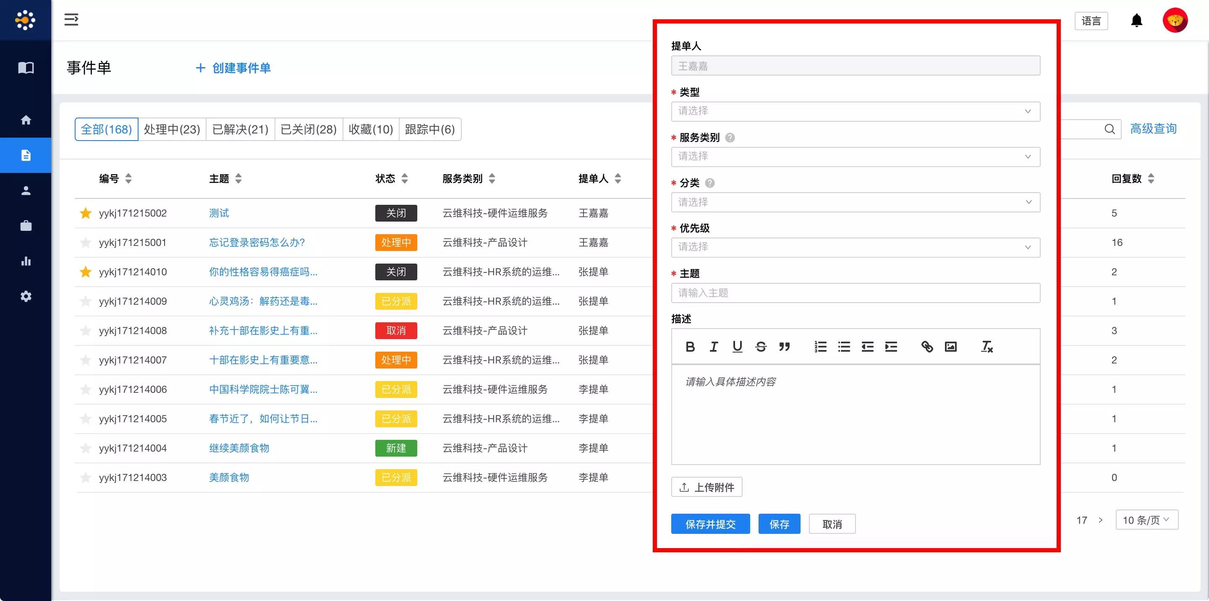Create an ordered list in editor
Screen dimensions: 1209x601
tap(820, 347)
